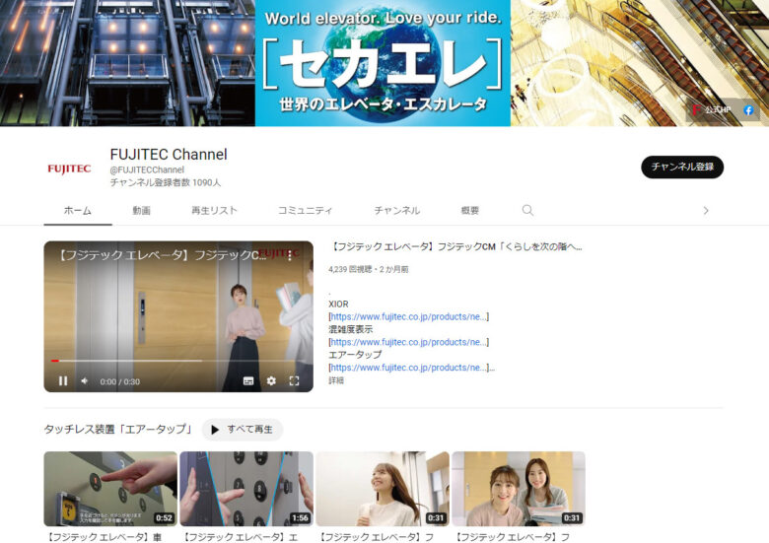Mute the featured video volume
The image size is (769, 543).
(85, 380)
